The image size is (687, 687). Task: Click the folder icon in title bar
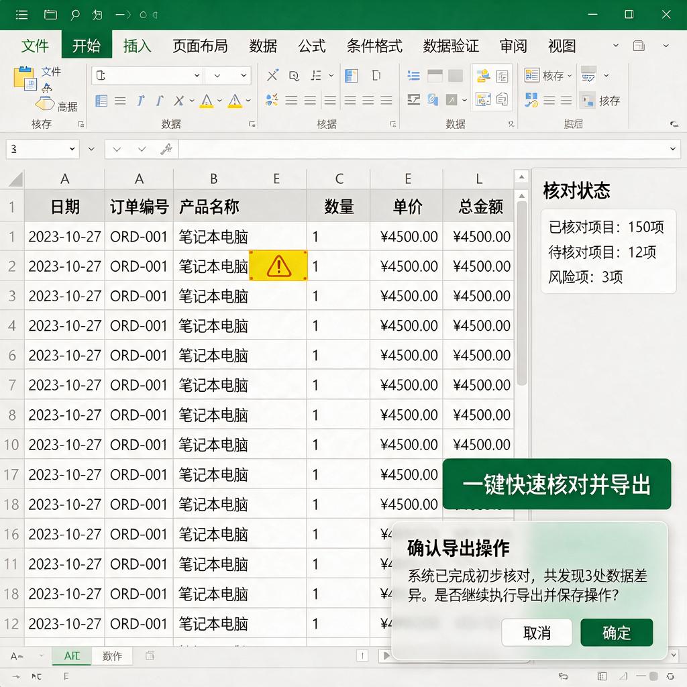tap(50, 15)
